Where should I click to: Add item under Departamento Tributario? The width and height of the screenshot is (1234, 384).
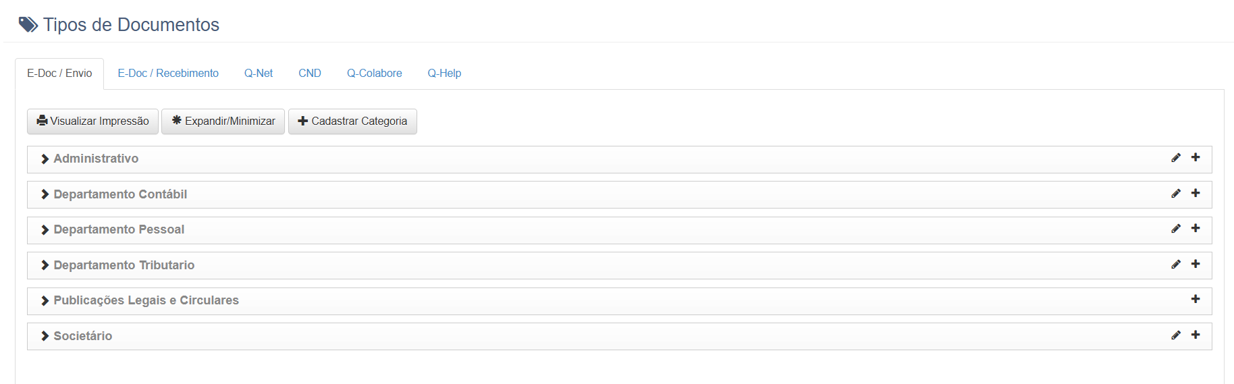pos(1196,264)
